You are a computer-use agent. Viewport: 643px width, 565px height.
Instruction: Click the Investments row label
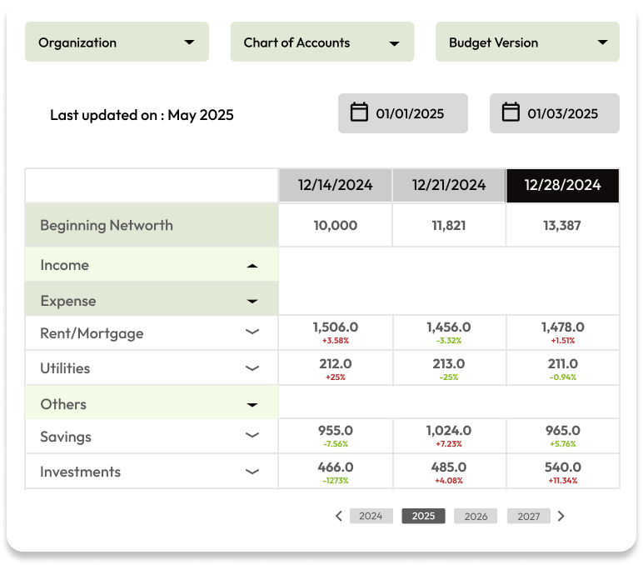click(x=80, y=472)
